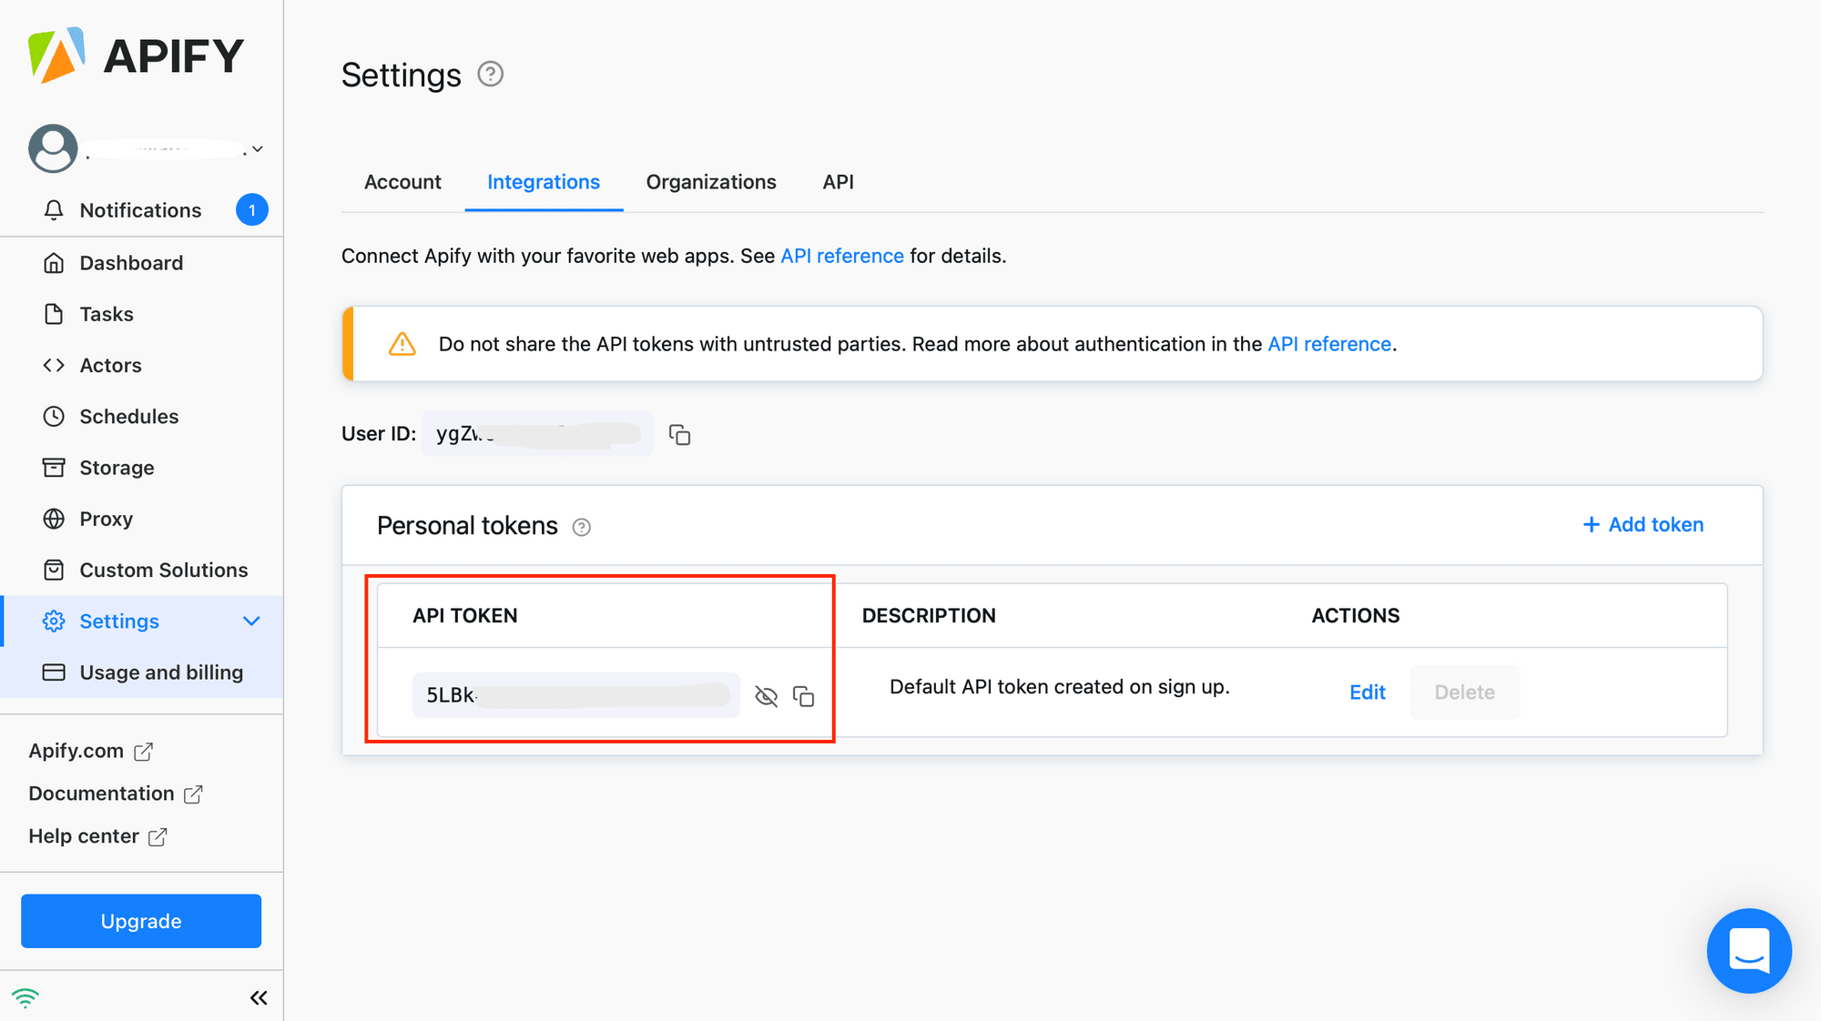
Task: Click the ACTIONS column header
Action: (x=1356, y=615)
